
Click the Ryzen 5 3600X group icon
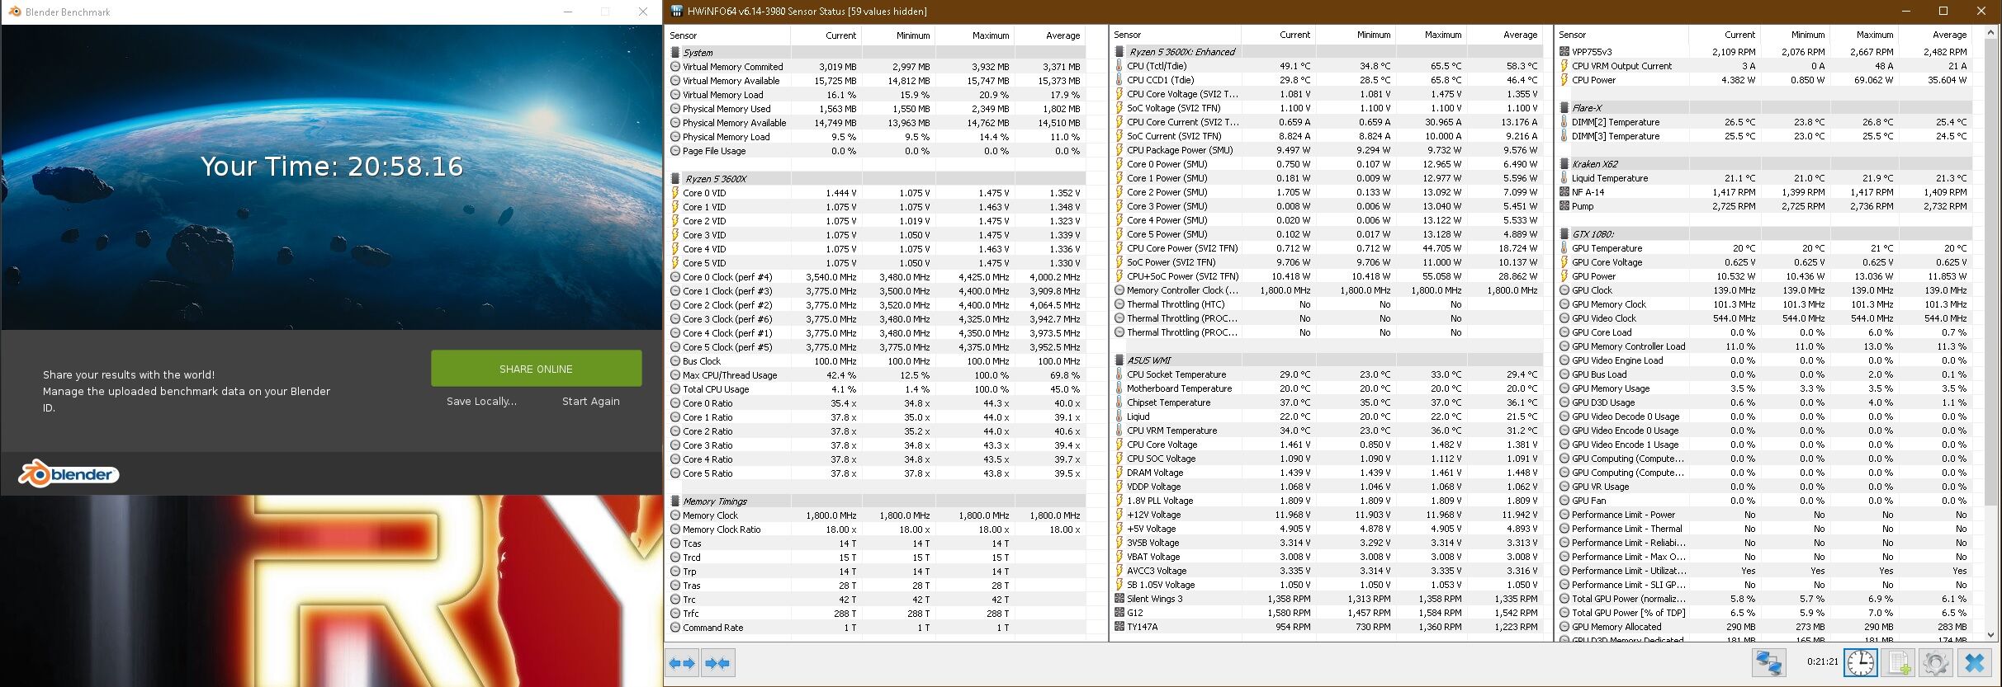pos(675,178)
